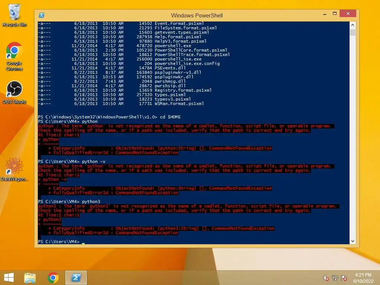Click the PowerShell vertical scrollbar thumb
The height and width of the screenshot is (285, 380).
click(x=353, y=33)
